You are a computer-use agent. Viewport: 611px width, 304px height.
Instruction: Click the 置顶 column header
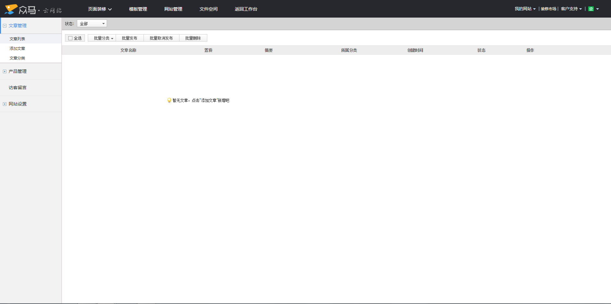tap(208, 50)
